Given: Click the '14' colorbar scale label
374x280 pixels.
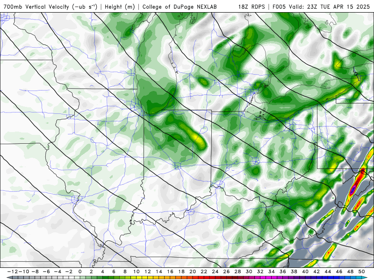Looking at the screenshot, I should pos(159,272).
